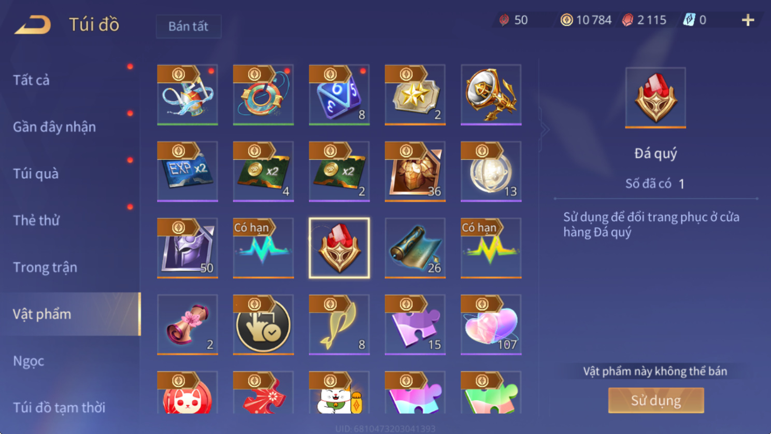
Task: Click the Sử dụng button
Action: point(656,400)
